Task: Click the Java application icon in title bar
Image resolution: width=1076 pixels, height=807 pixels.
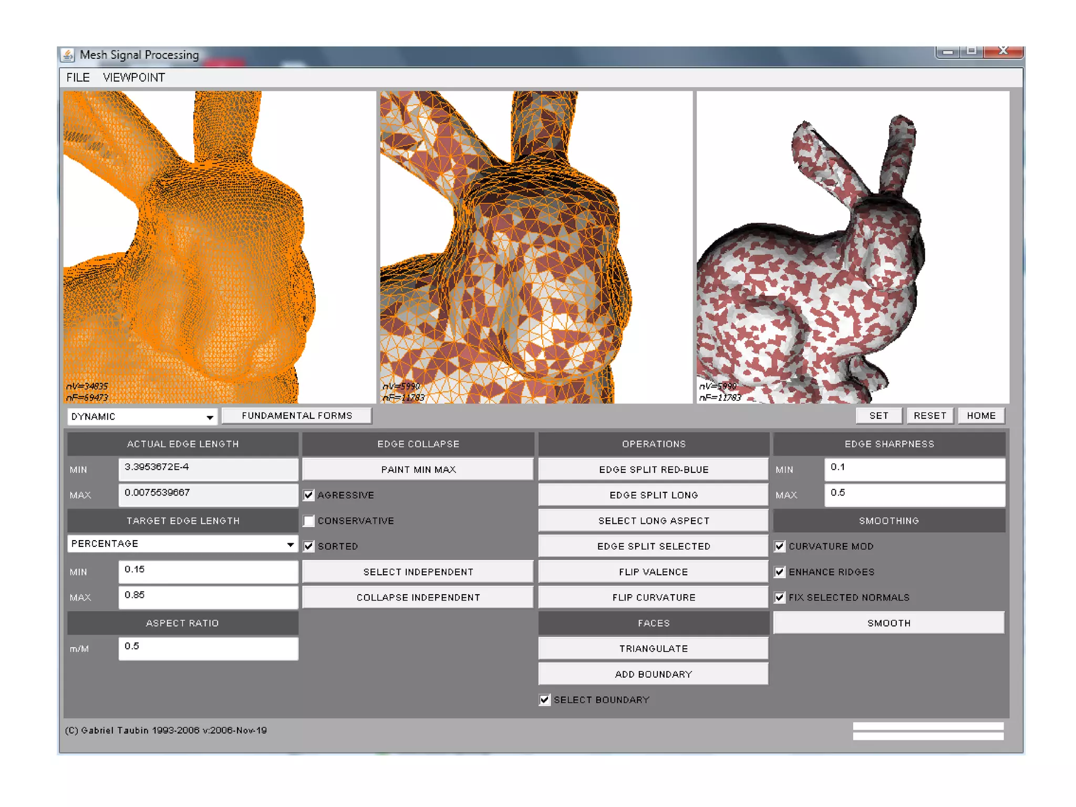Action: pos(68,55)
